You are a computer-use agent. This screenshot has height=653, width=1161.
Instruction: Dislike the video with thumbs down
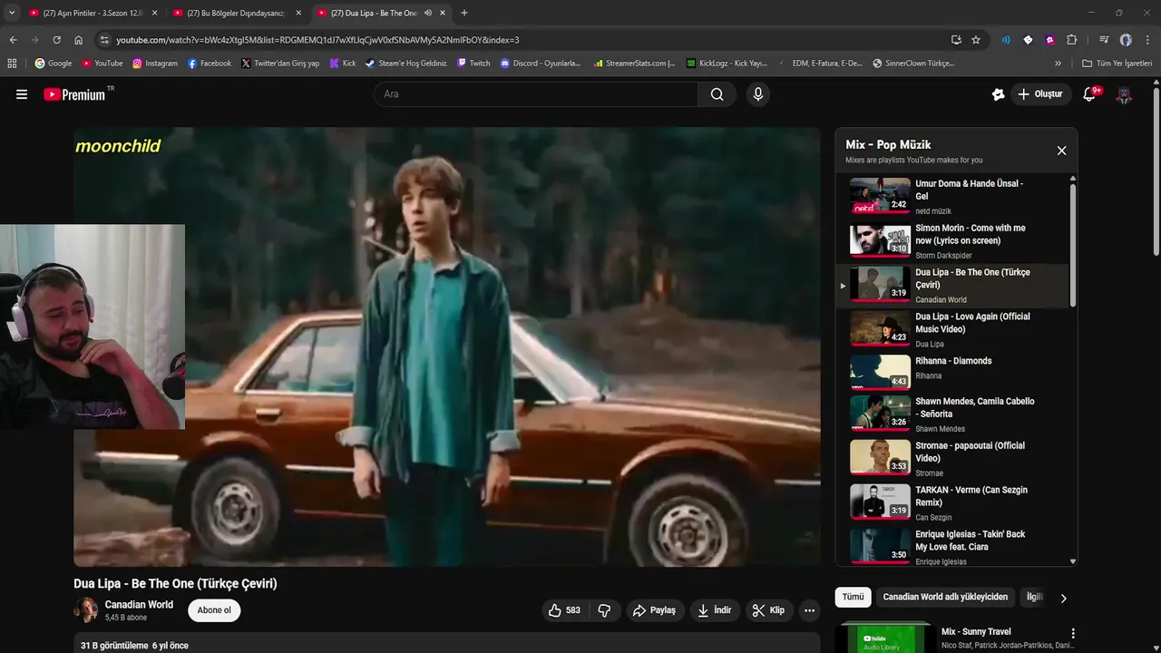[x=604, y=610]
